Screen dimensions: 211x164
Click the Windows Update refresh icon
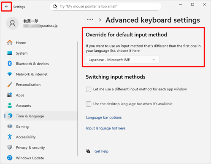(x=10, y=158)
